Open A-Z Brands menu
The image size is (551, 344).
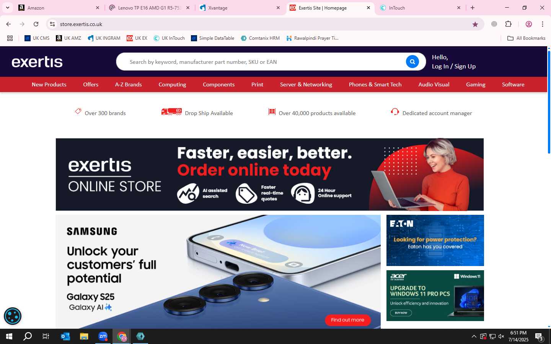[129, 84]
